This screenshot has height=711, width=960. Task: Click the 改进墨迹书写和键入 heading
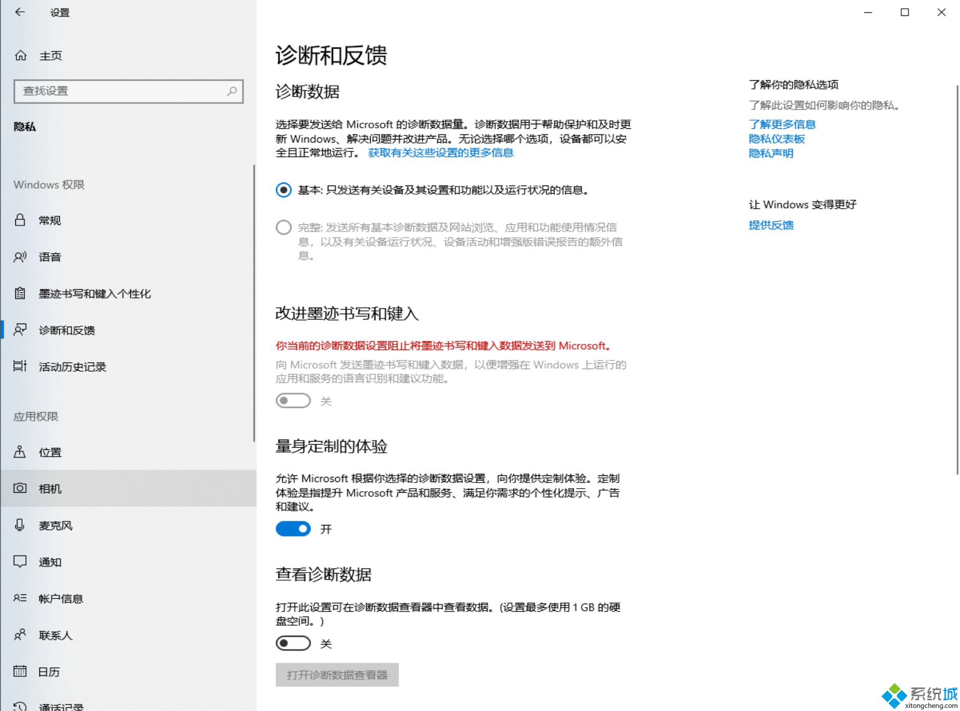[x=347, y=313]
